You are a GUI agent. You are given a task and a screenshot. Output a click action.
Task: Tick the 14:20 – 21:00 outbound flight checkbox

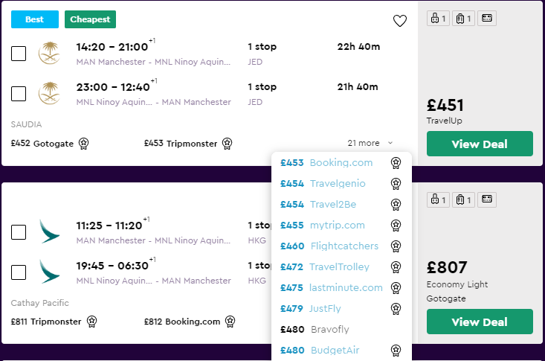[x=19, y=54]
